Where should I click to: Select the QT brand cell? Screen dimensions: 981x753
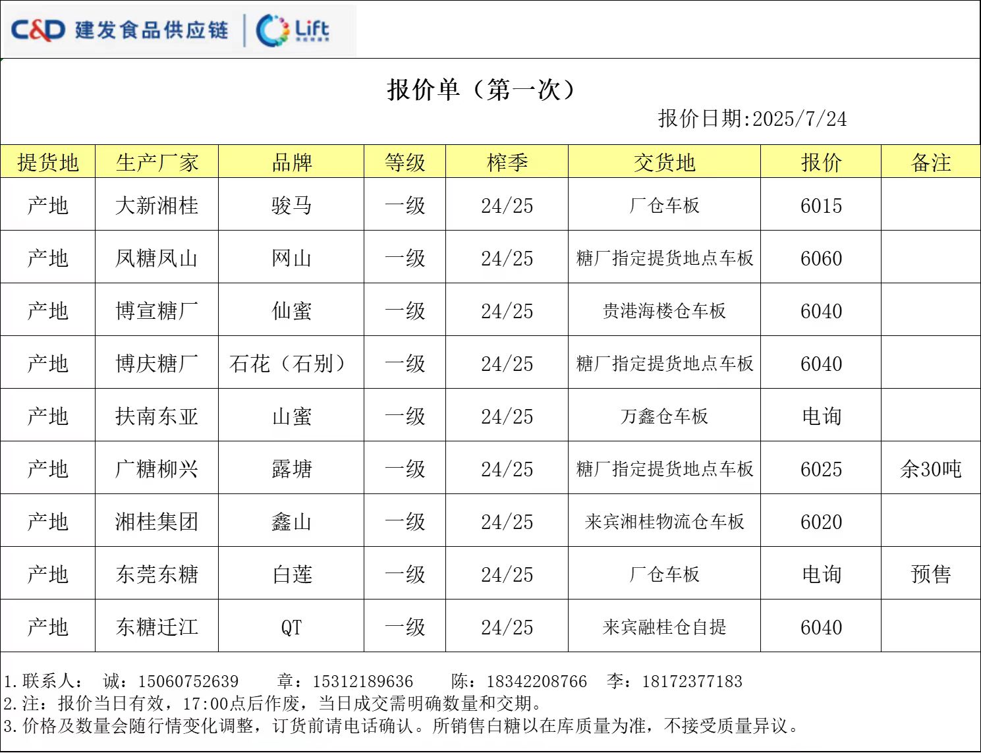(291, 627)
